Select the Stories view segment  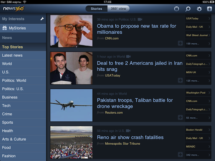pos(96,9)
